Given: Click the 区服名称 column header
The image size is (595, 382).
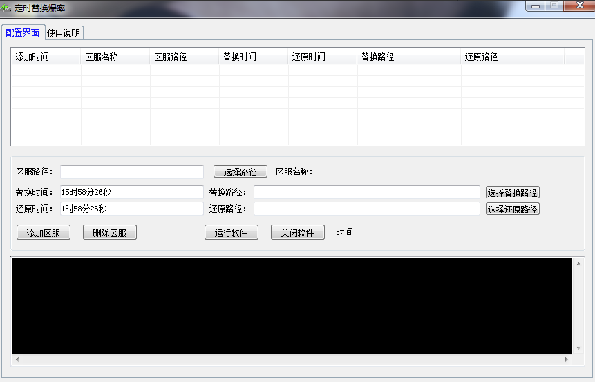Looking at the screenshot, I should click(x=115, y=57).
